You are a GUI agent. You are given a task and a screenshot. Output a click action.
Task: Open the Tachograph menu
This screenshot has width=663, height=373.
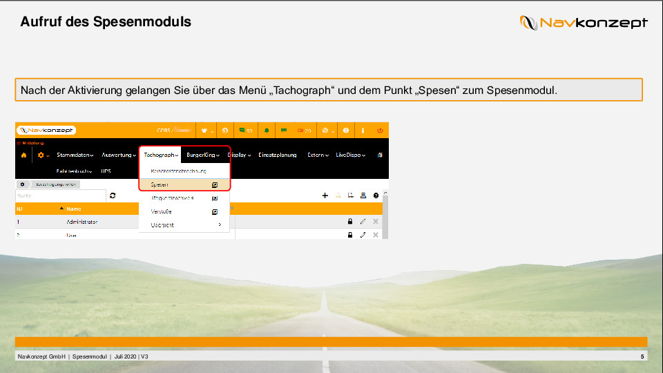161,155
